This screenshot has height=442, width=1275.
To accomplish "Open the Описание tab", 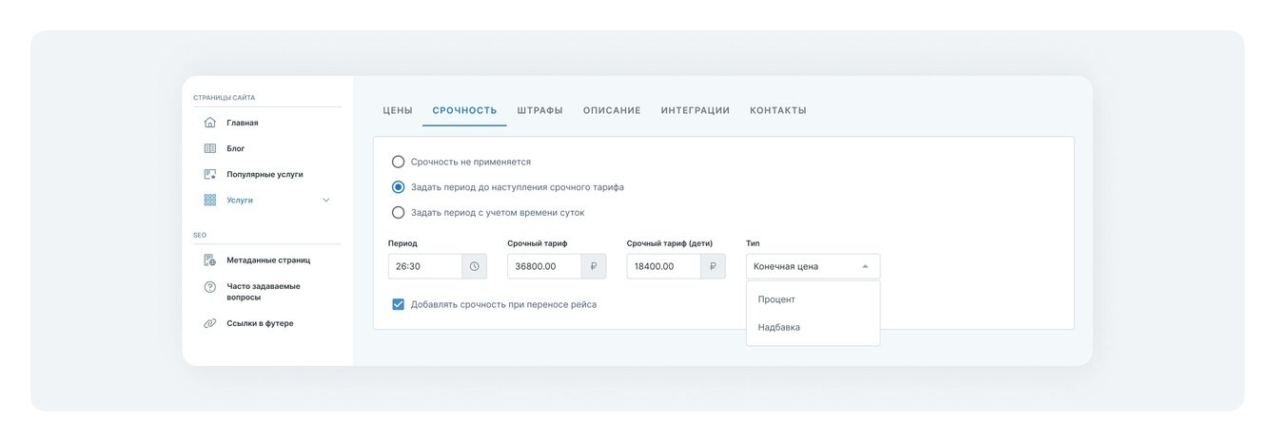I will click(612, 110).
